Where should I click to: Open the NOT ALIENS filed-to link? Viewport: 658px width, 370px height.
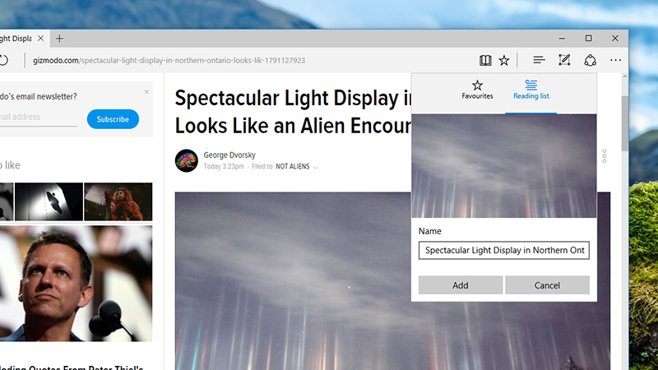click(x=293, y=167)
